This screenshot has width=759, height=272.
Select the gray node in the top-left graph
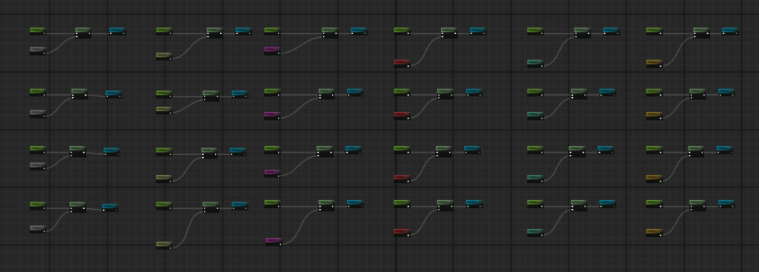38,51
